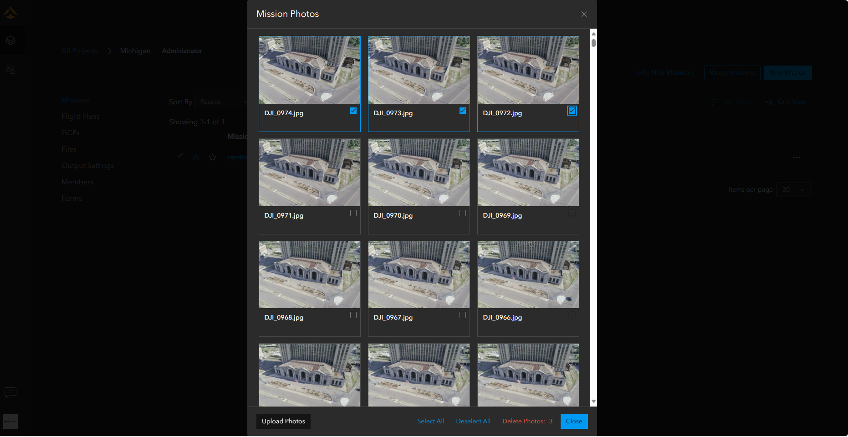Open the ellipsis options menu for the mission
This screenshot has width=848, height=437.
click(x=796, y=157)
